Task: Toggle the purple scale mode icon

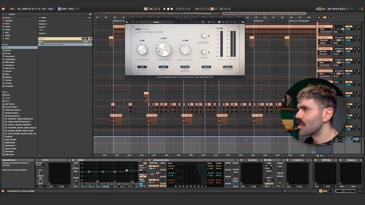Action: coord(59,9)
